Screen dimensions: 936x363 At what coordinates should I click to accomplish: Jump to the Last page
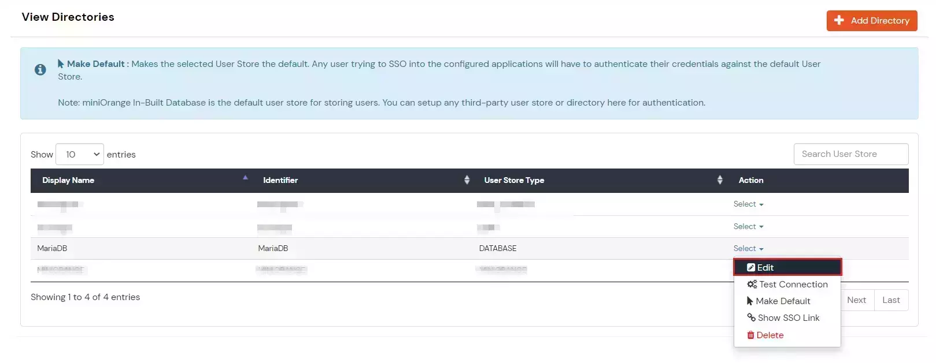tap(890, 300)
